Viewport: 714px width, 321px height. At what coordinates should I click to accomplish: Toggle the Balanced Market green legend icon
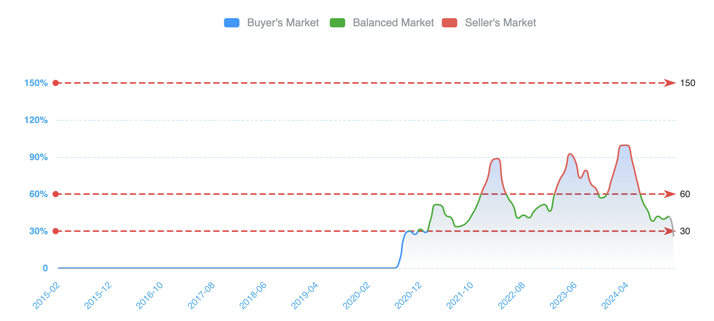coord(337,23)
